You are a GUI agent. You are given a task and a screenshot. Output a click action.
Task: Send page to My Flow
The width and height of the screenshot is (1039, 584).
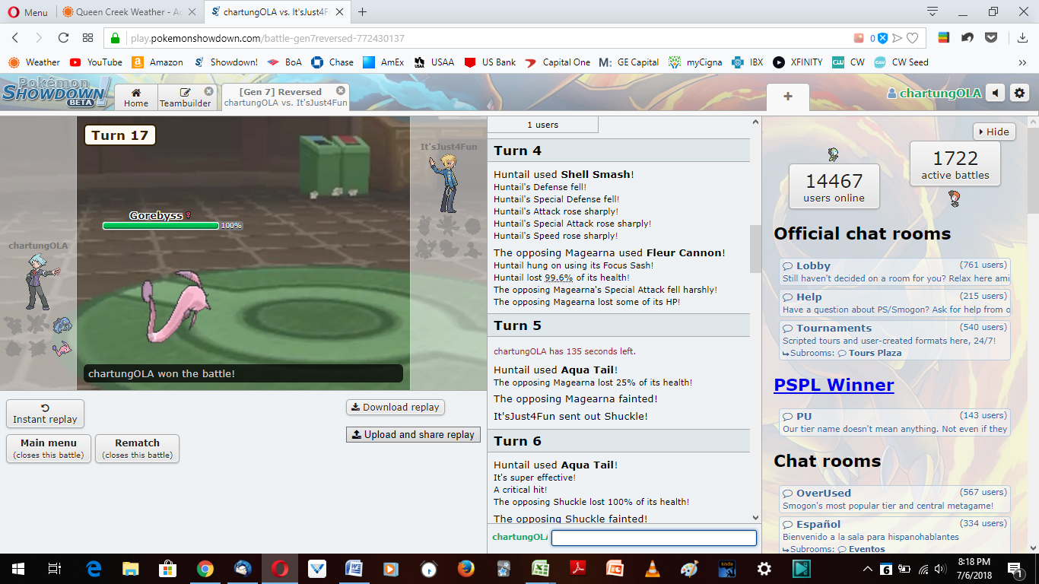tap(898, 38)
